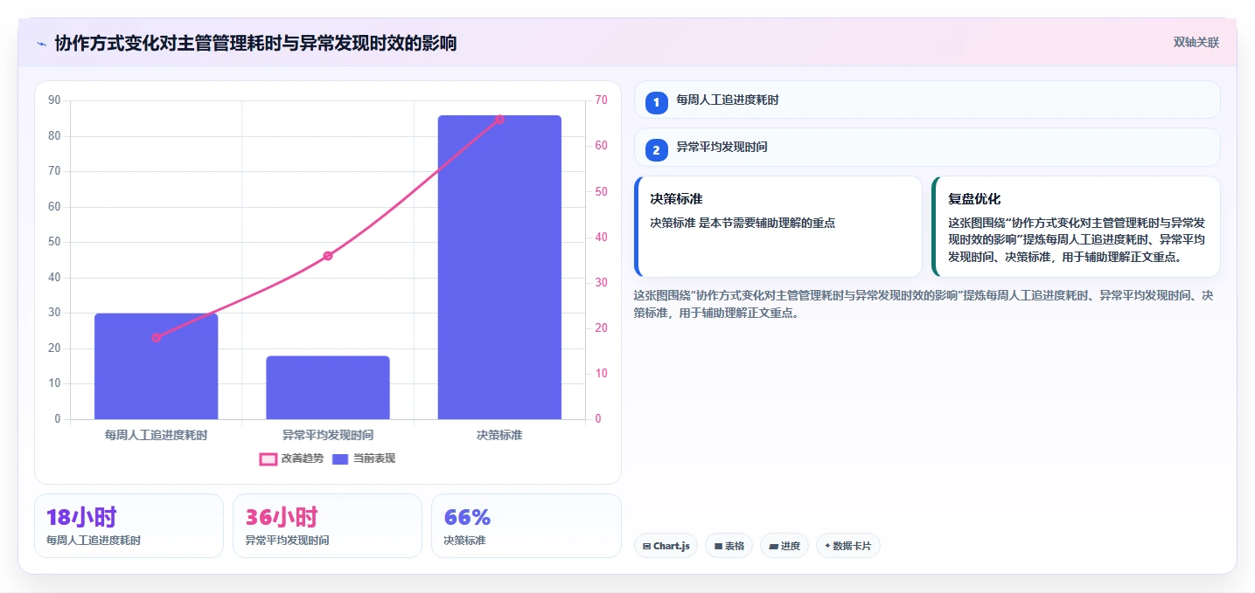Image resolution: width=1255 pixels, height=593 pixels.
Task: Click the 双轴关联 label in header
Action: pos(1196,42)
